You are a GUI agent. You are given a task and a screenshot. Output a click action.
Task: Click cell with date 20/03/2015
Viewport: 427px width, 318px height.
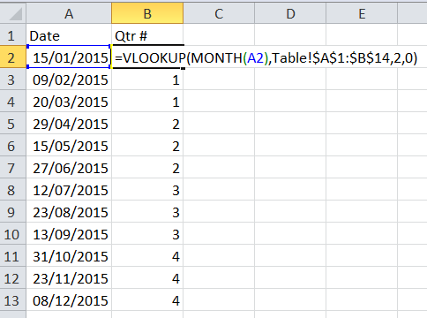(69, 102)
